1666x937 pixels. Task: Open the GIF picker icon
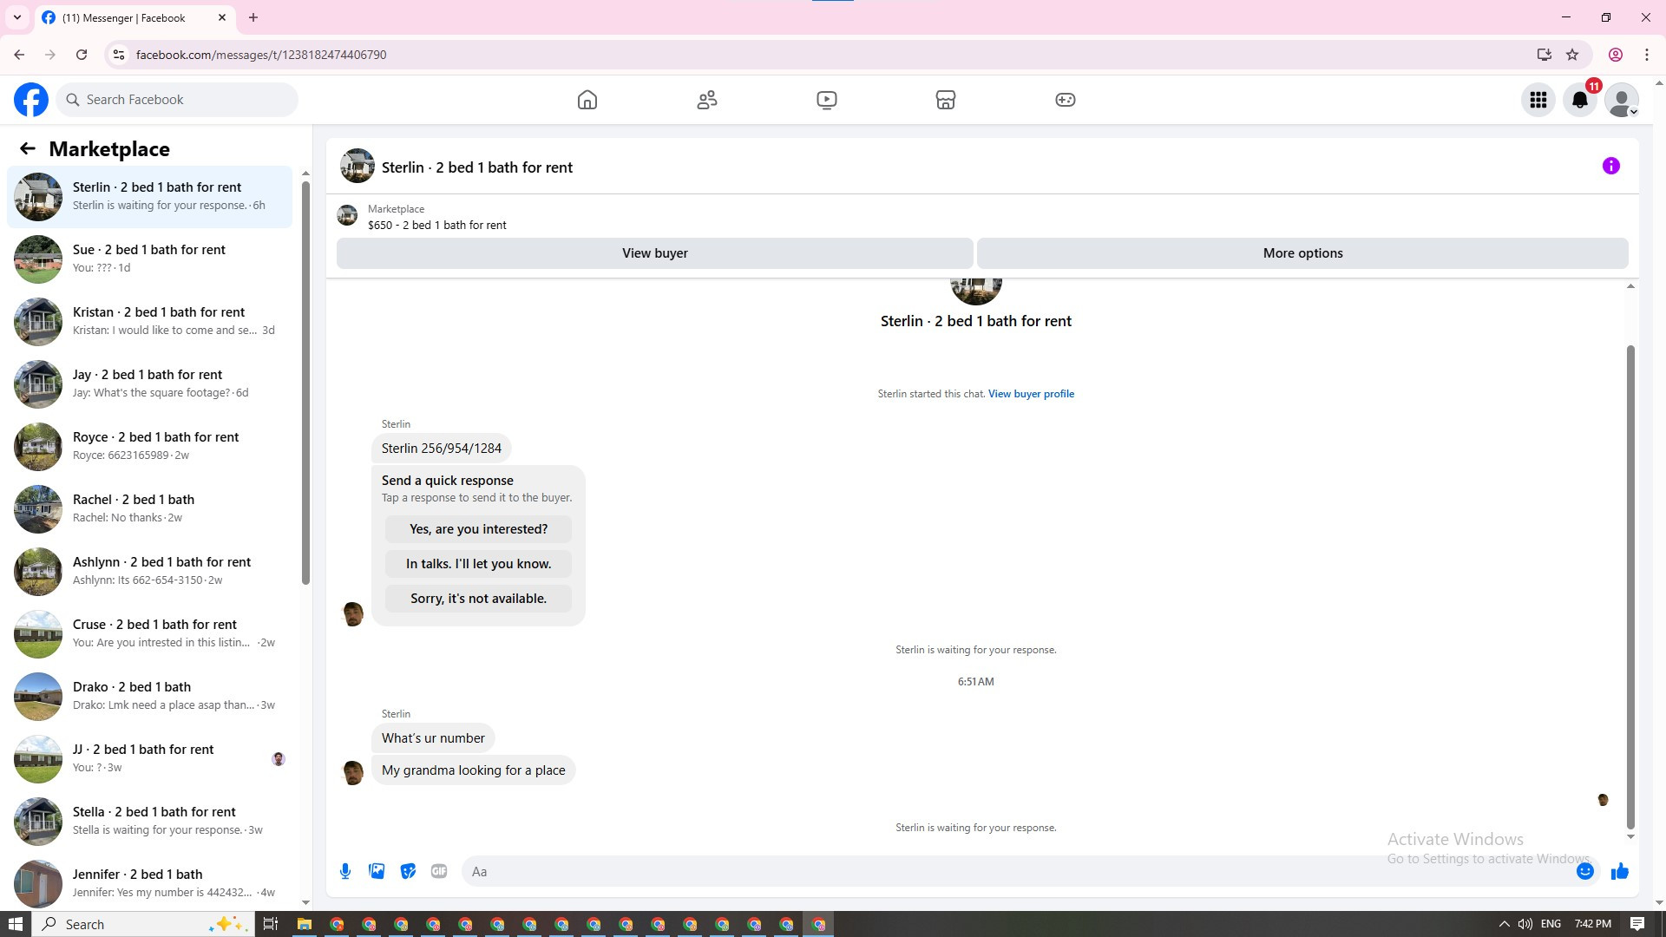pyautogui.click(x=439, y=871)
